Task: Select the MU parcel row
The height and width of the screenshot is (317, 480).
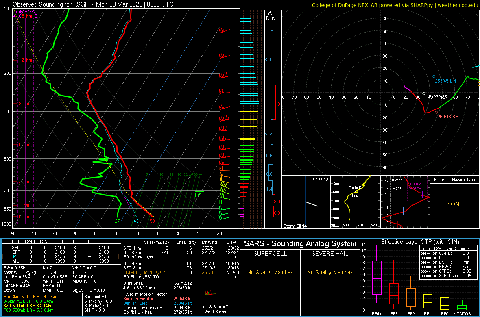Action: pos(60,261)
